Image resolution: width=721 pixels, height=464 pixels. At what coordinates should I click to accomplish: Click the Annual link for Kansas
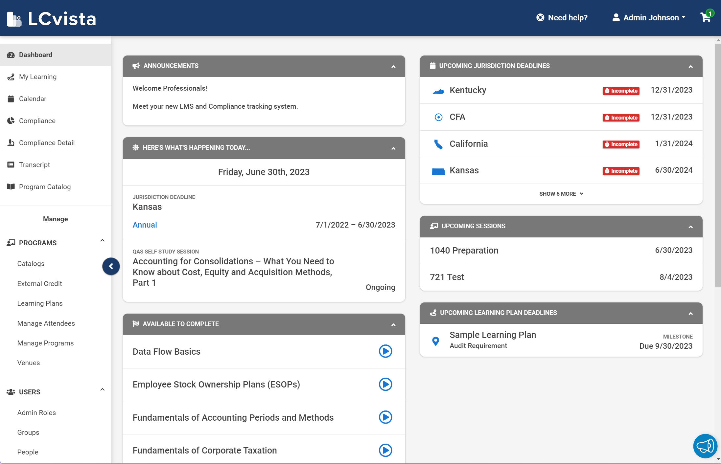tap(145, 225)
